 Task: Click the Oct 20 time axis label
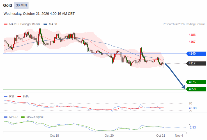pos(109,136)
